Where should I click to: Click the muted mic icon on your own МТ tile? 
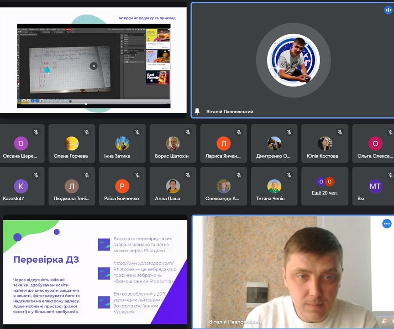coord(390,175)
